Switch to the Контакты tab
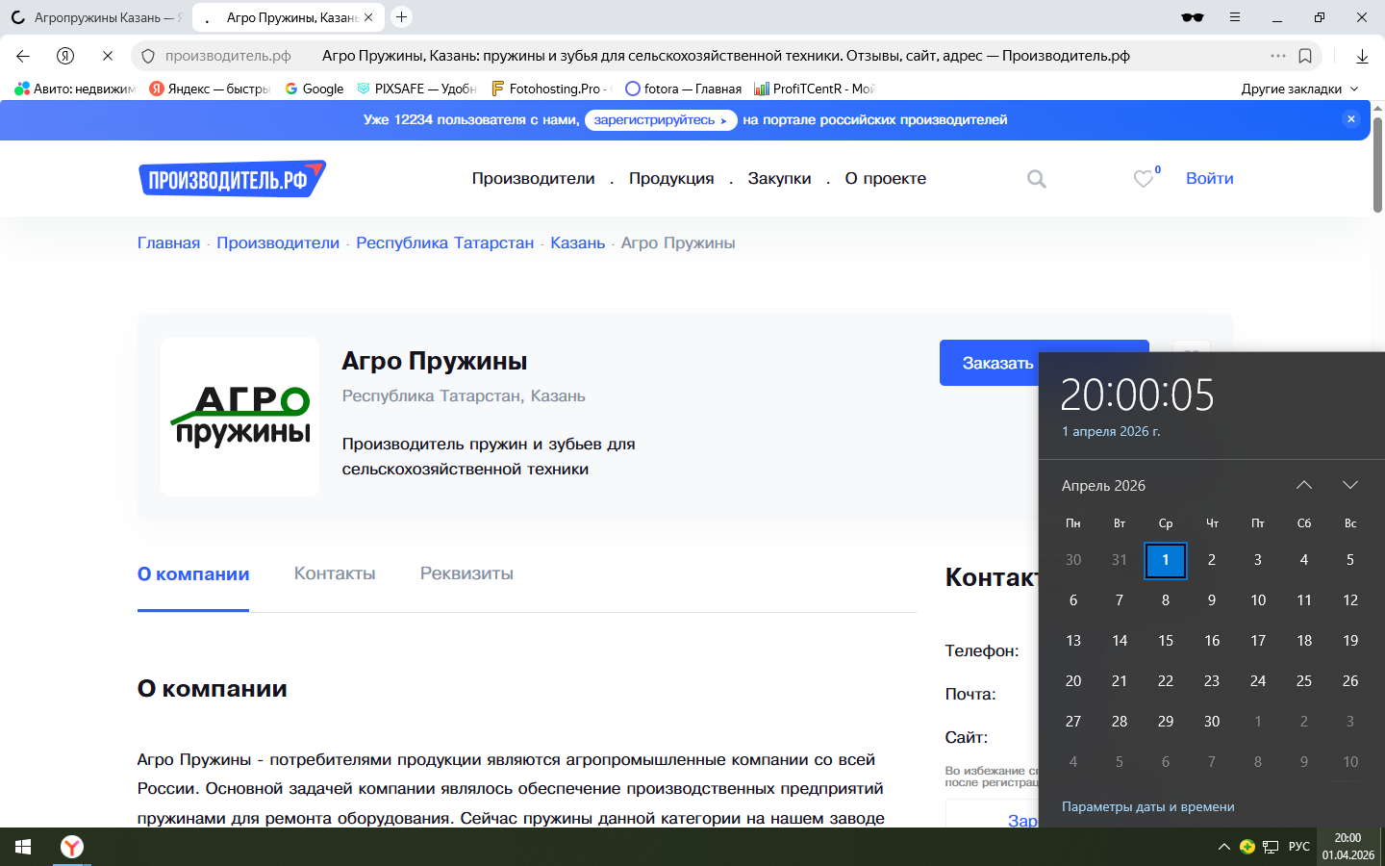1385x866 pixels. click(x=335, y=573)
